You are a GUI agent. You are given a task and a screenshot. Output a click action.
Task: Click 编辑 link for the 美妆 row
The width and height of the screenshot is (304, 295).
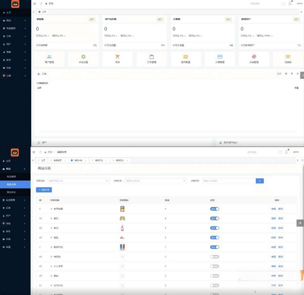(273, 228)
